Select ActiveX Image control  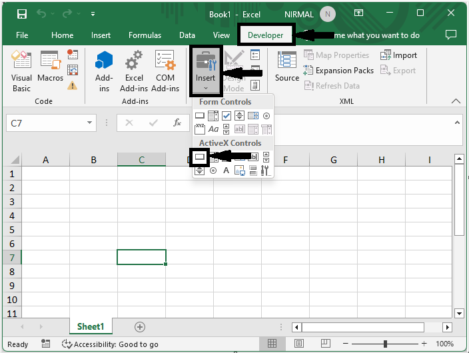point(240,171)
